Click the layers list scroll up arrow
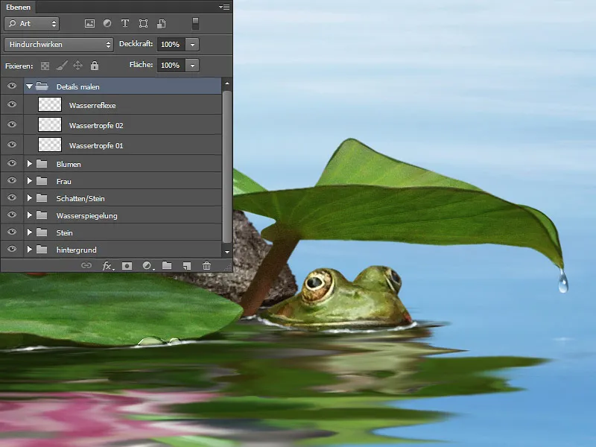596x447 pixels. click(227, 83)
